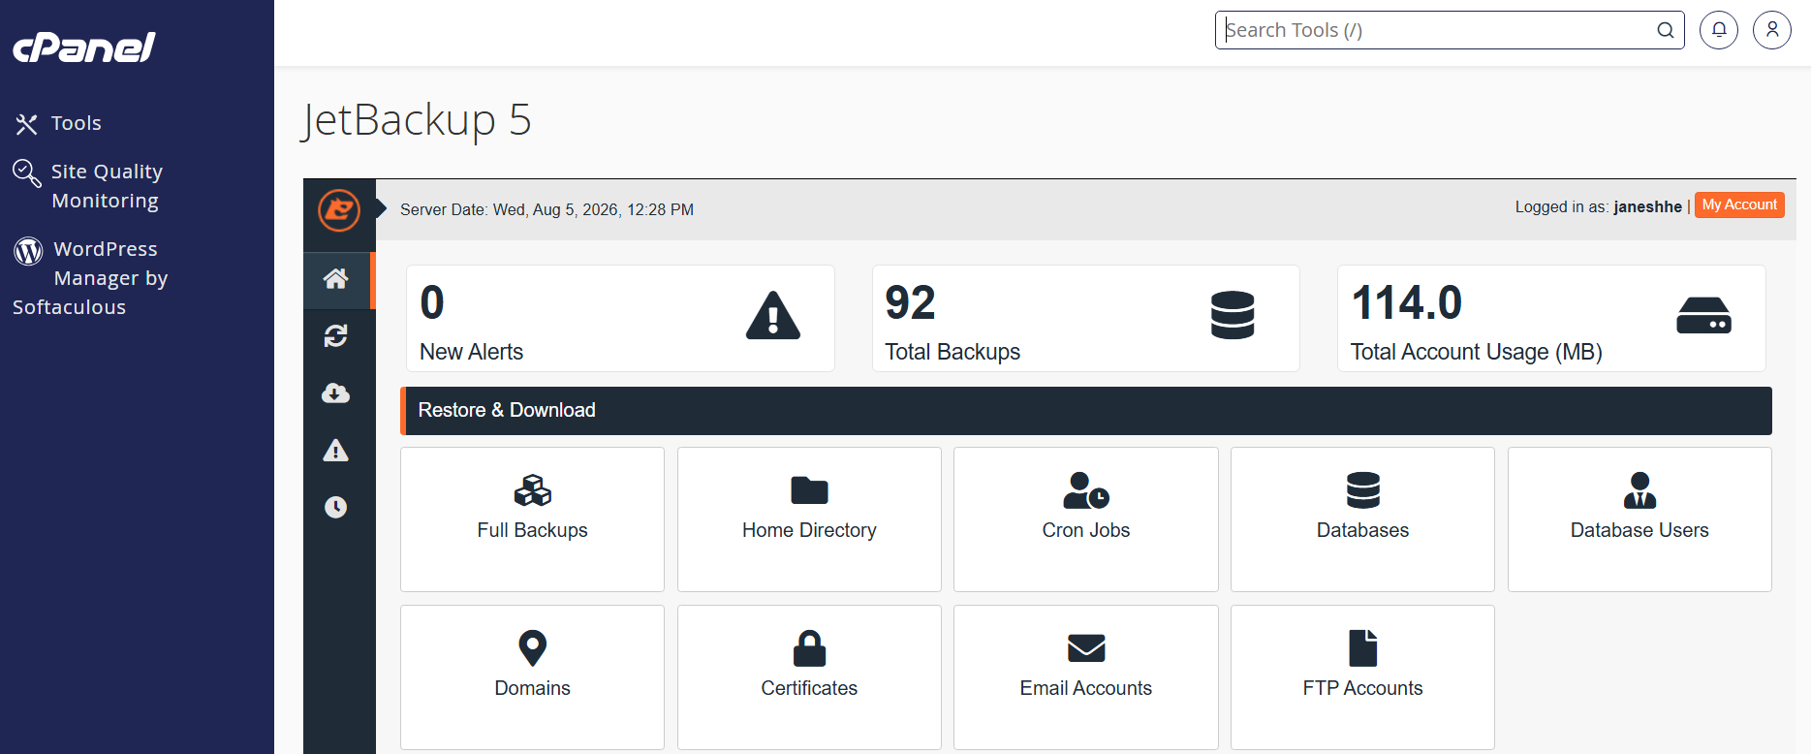Click the My Account button
The height and width of the screenshot is (754, 1811).
(1739, 205)
